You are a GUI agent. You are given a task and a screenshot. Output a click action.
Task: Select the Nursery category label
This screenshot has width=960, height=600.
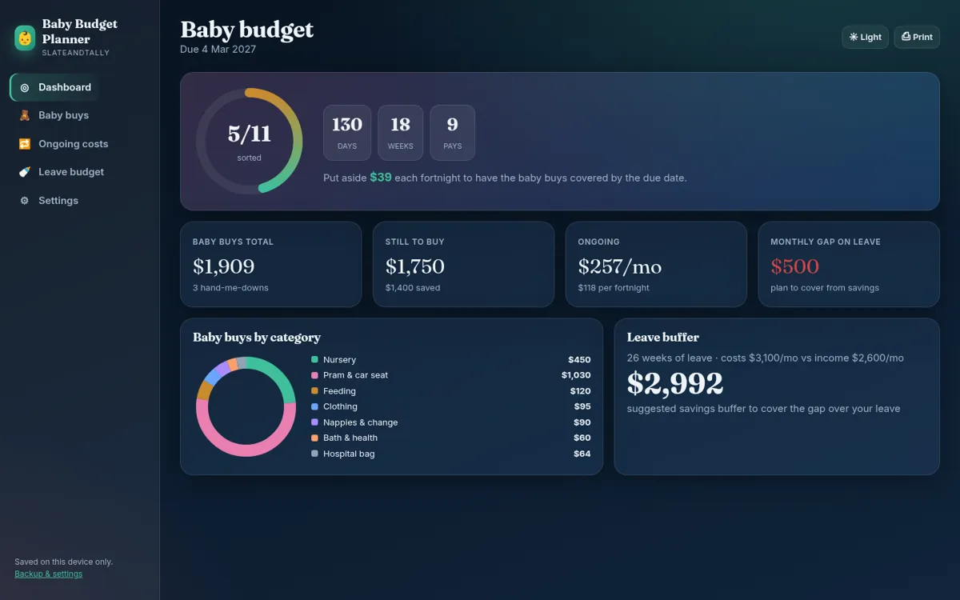click(339, 360)
